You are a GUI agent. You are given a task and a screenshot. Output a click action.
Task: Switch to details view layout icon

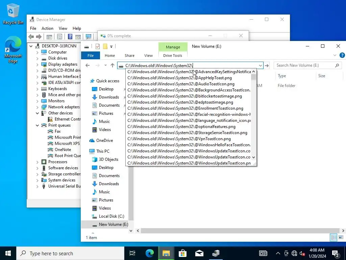333,237
